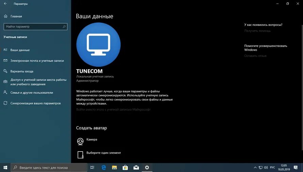Open the Mail app from the taskbar
This screenshot has height=172, width=303.
tap(136, 167)
